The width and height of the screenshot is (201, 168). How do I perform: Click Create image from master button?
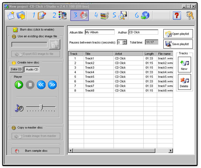(36, 136)
